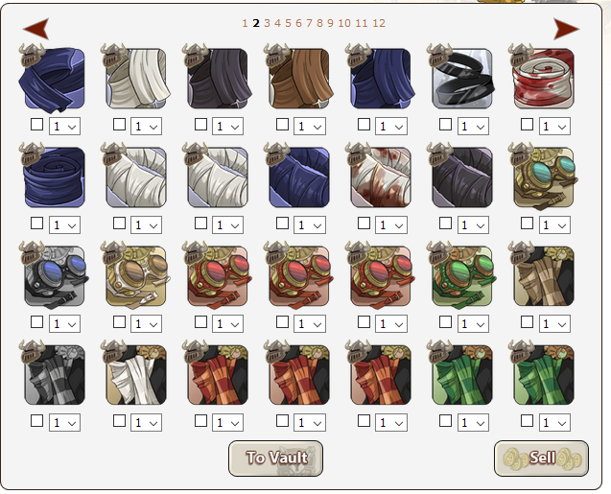Click the blood-stained red bandage roll item
This screenshot has width=611, height=494.
tap(544, 79)
